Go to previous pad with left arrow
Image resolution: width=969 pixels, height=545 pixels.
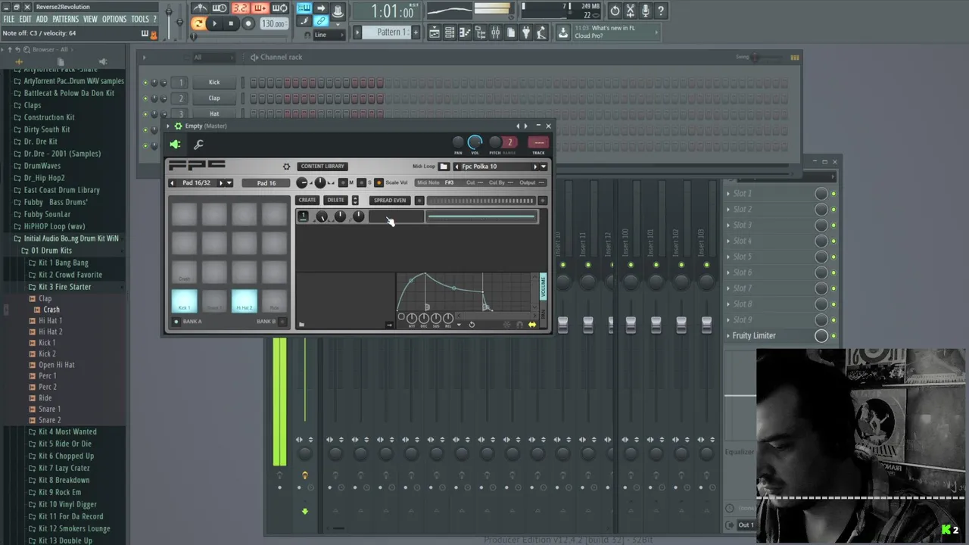(172, 183)
